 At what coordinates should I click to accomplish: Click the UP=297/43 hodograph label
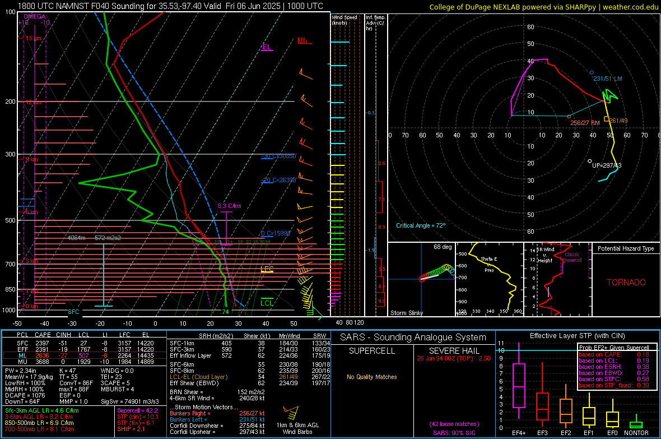point(607,165)
